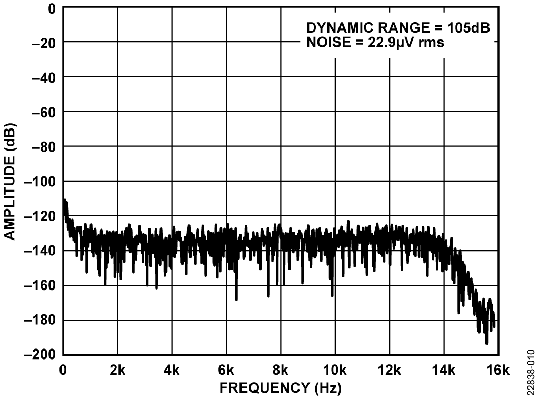Click the 2k tick label on frequency axis
This screenshot has height=399, width=539.
pos(117,369)
